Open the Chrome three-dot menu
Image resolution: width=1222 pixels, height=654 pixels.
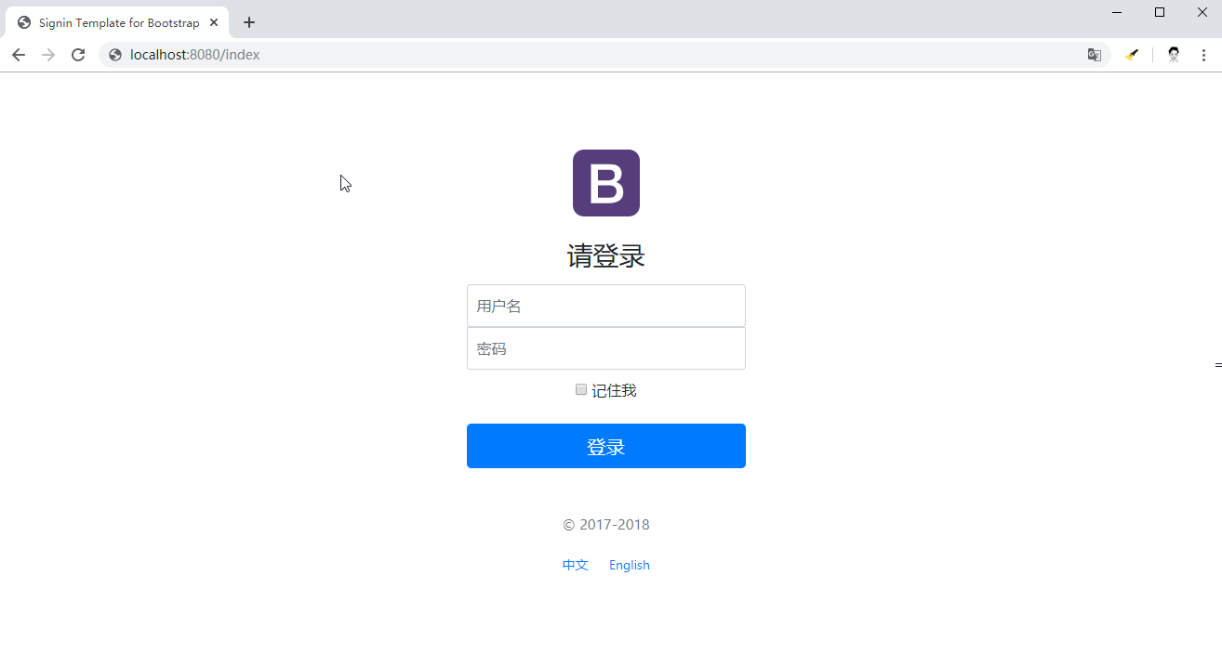click(x=1203, y=55)
